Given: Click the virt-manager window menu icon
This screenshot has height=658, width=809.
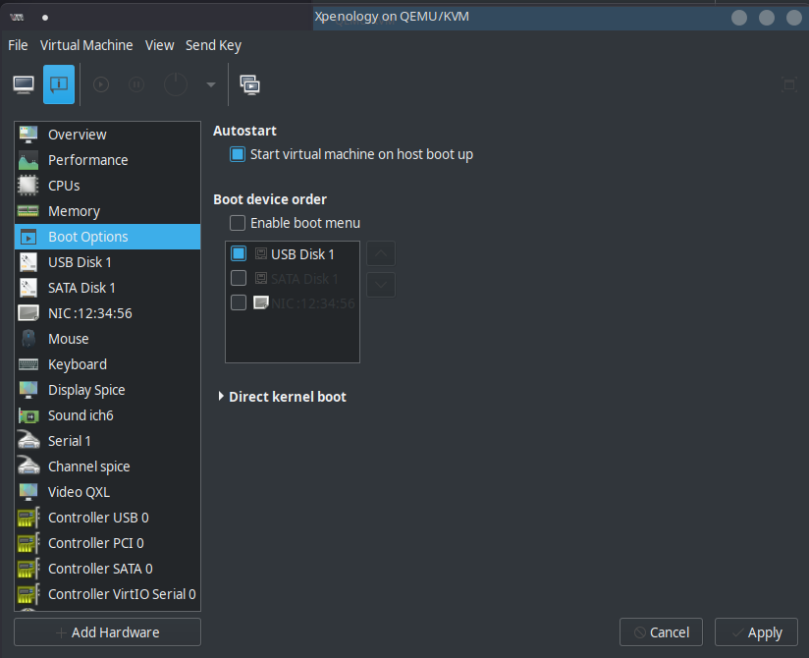Looking at the screenshot, I should [17, 17].
